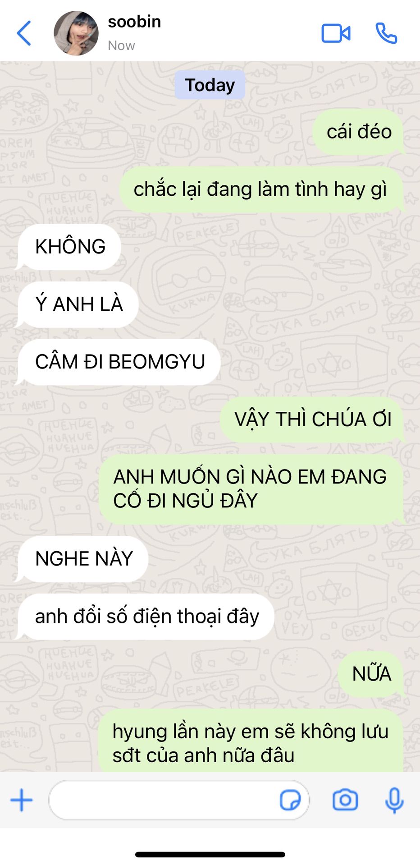Screen dimensions: 420x866
Task: Start a video call with soobin
Action: click(x=336, y=33)
